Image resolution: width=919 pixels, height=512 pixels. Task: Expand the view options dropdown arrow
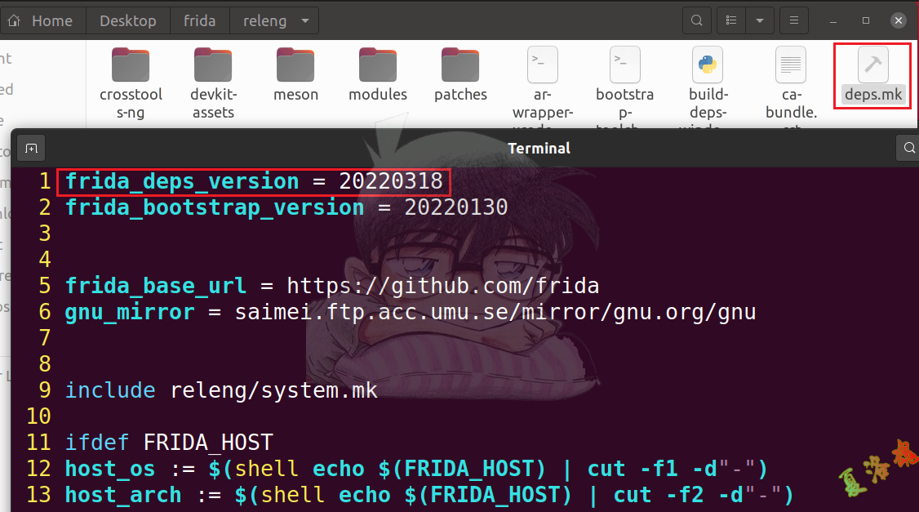pyautogui.click(x=760, y=20)
